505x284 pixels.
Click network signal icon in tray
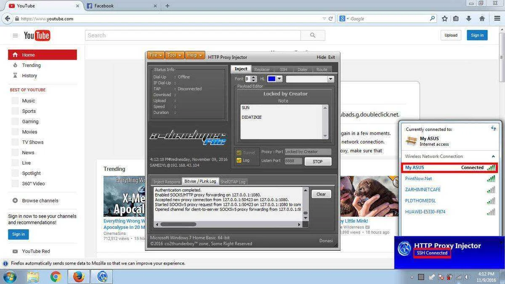pos(458,277)
